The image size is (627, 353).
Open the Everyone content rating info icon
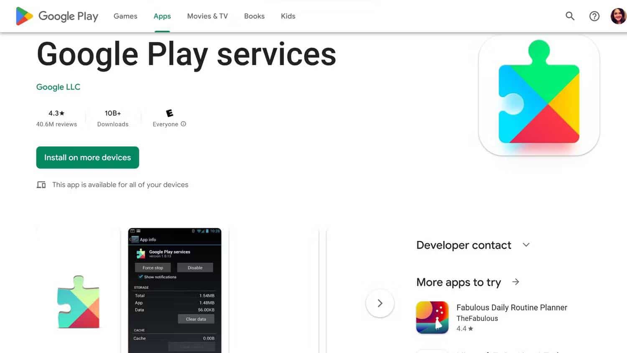pyautogui.click(x=183, y=124)
